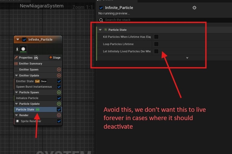Enable Kill Particles When Lifetime Has Elapsed
232x154 pixels.
[156, 37]
